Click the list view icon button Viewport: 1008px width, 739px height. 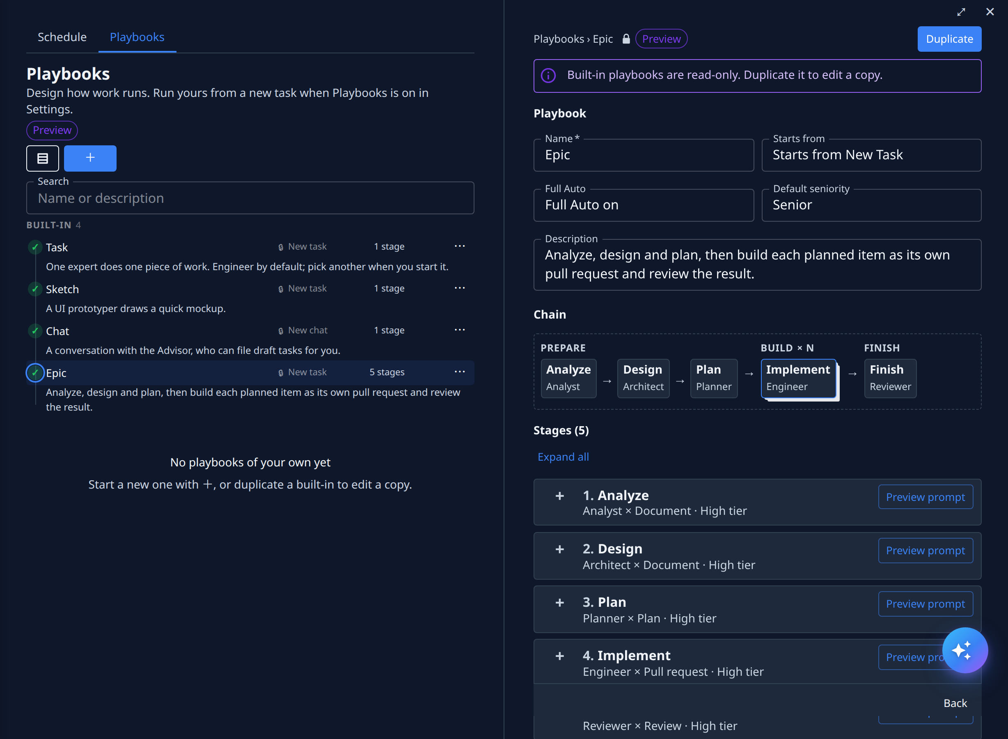tap(43, 158)
